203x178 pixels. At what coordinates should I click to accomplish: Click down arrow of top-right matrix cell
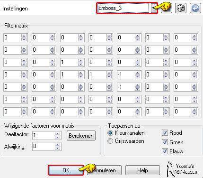point(194,39)
